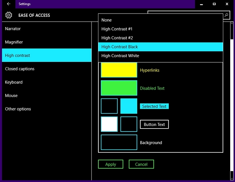
Task: Open the Narrator settings page
Action: click(47, 29)
